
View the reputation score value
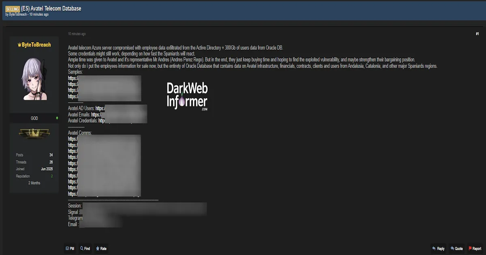click(51, 176)
